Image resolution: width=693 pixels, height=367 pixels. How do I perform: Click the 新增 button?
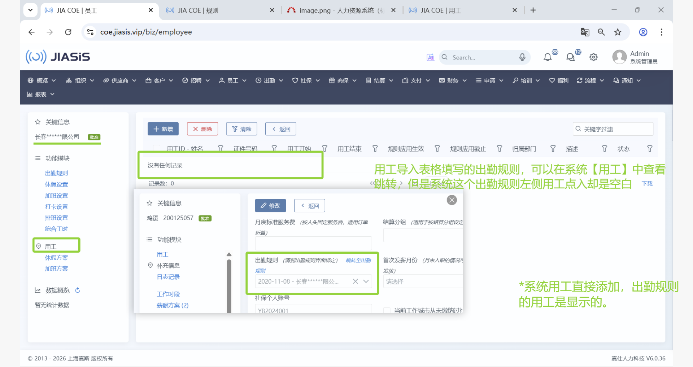(163, 129)
